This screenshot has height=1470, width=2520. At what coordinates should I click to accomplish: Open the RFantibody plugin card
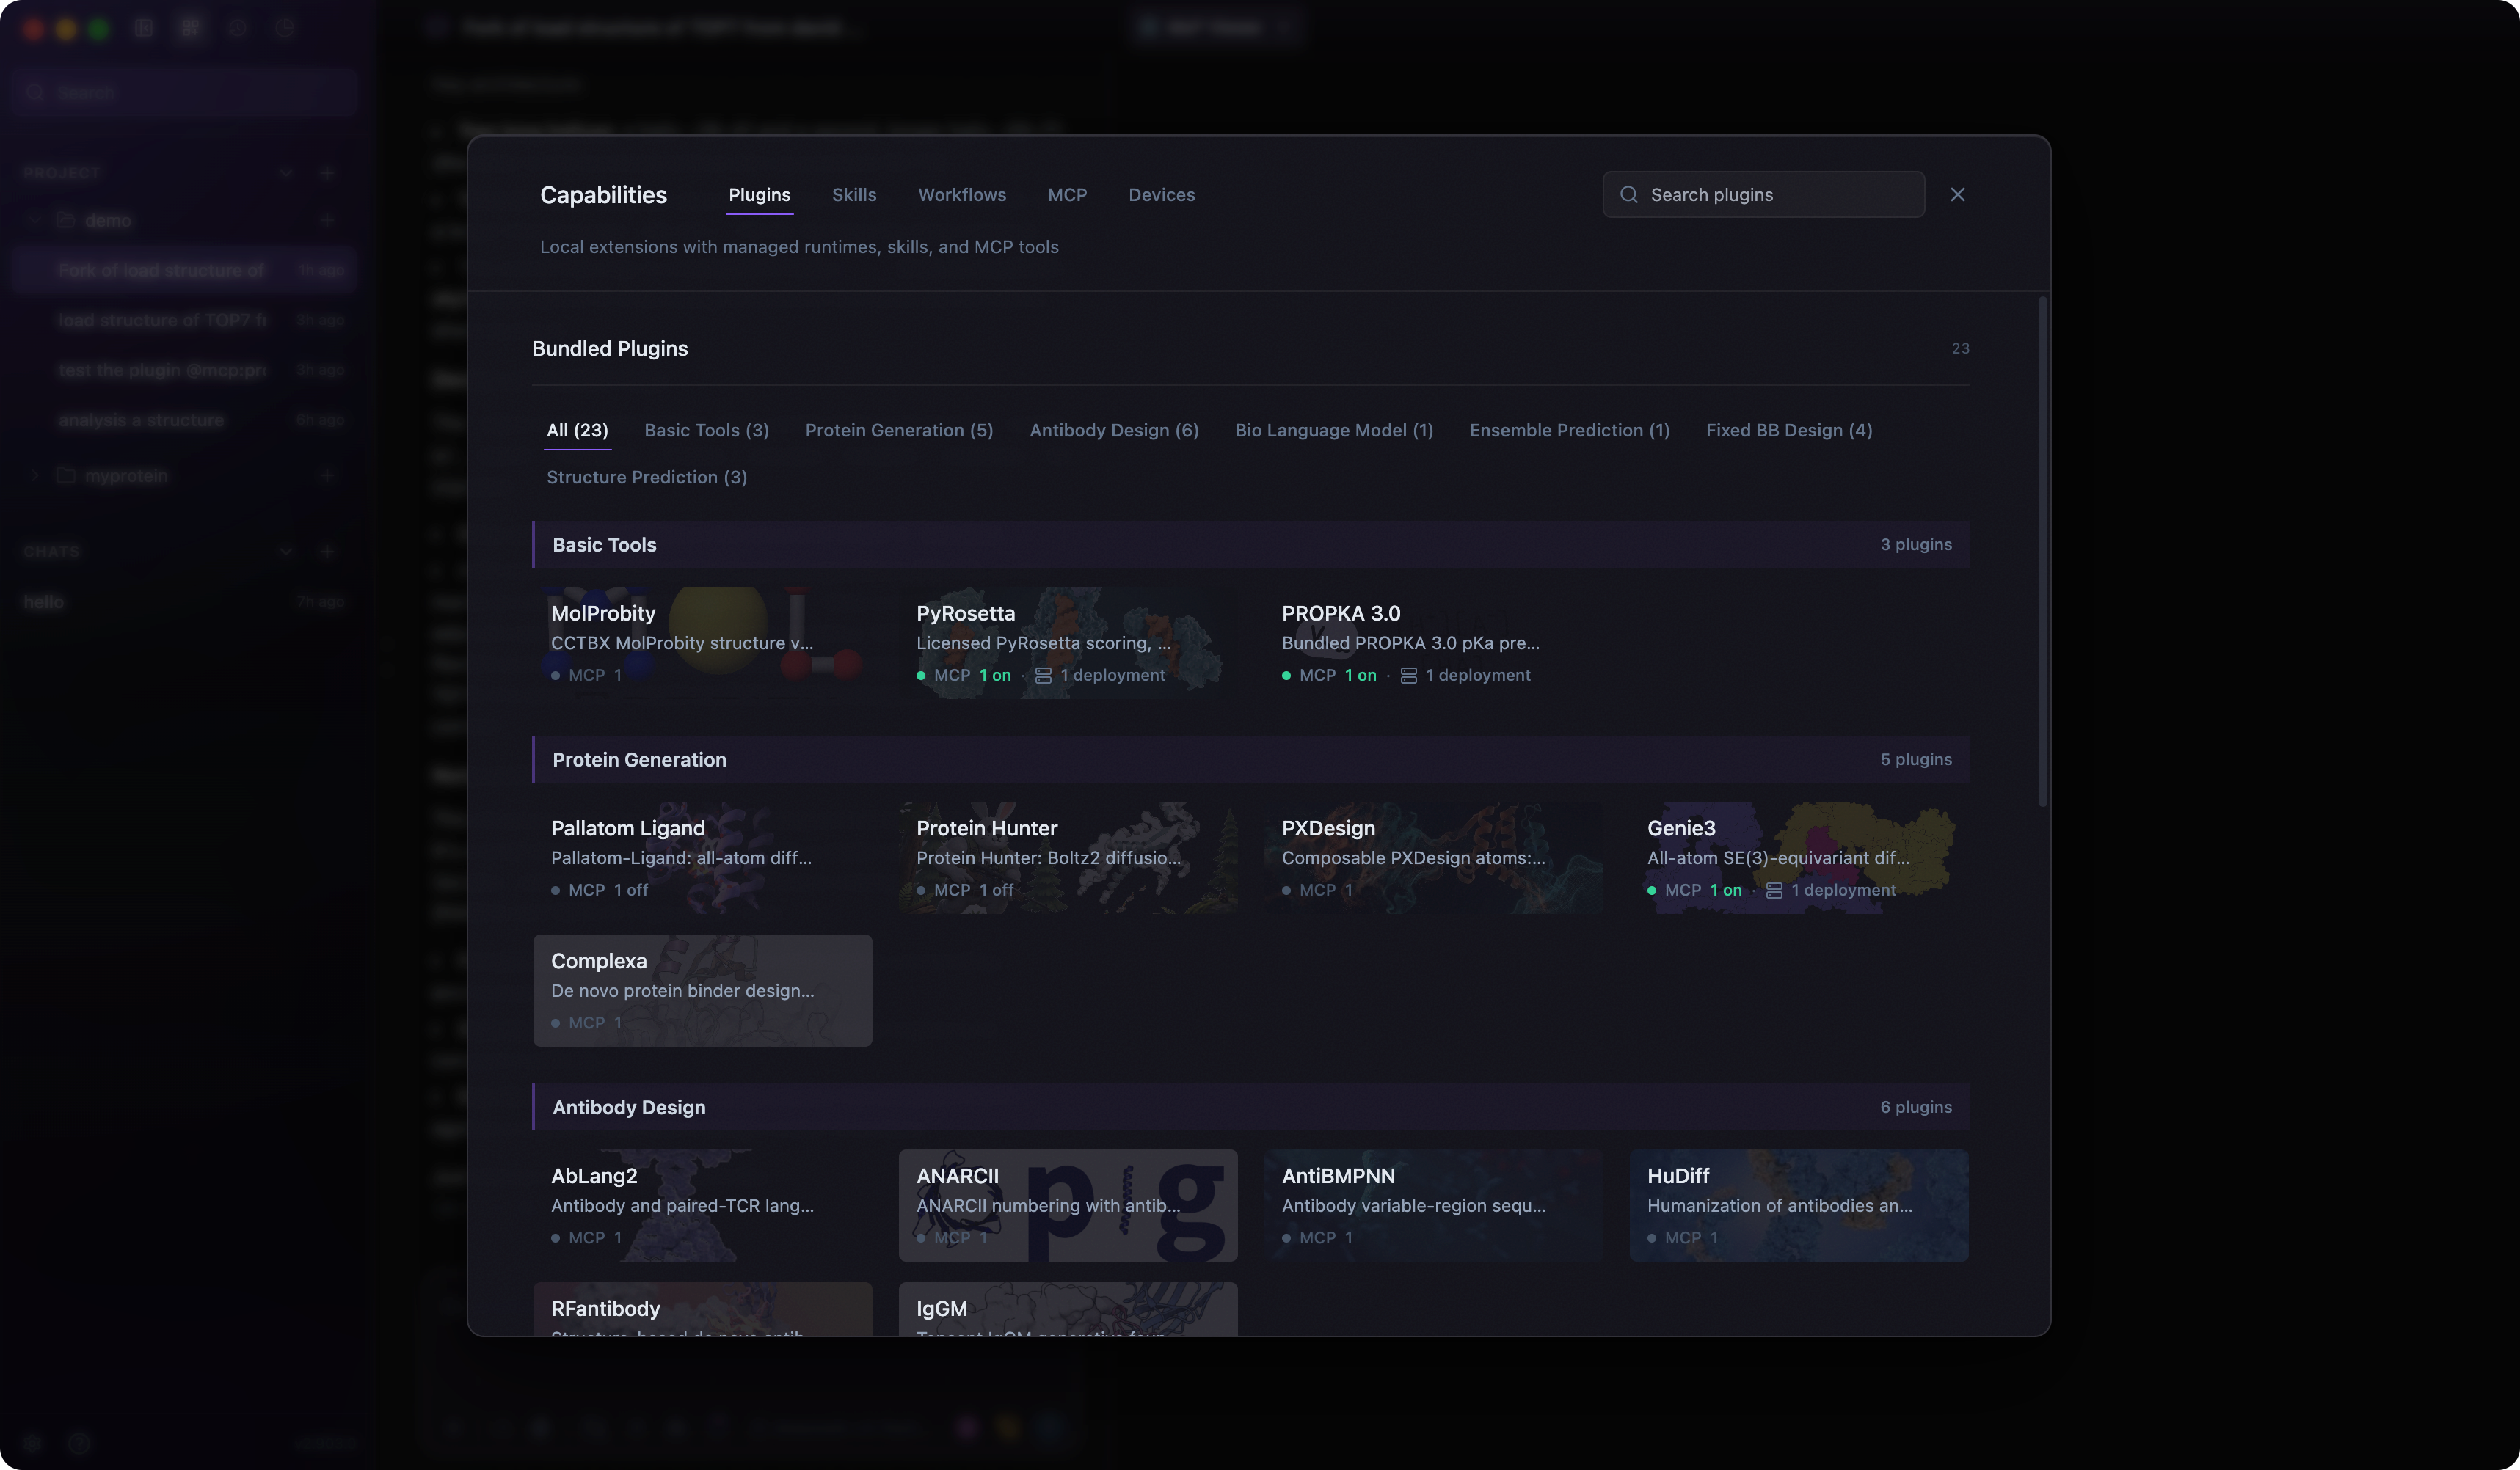[702, 1309]
